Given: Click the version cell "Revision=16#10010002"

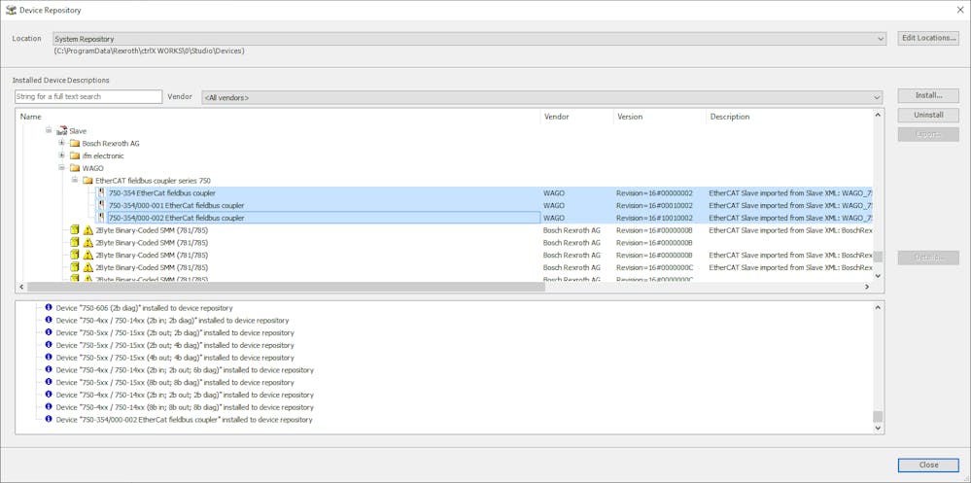Looking at the screenshot, I should click(x=654, y=218).
